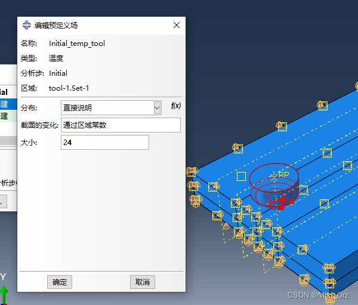The width and height of the screenshot is (358, 305).
Task: Close the 编辑预定义场 dialog
Action: (177, 25)
